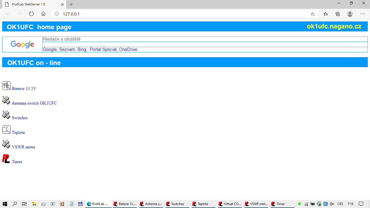370x208 pixels.
Task: Select the ProfiLab WebServer 1.0 tab
Action: click(33, 4)
